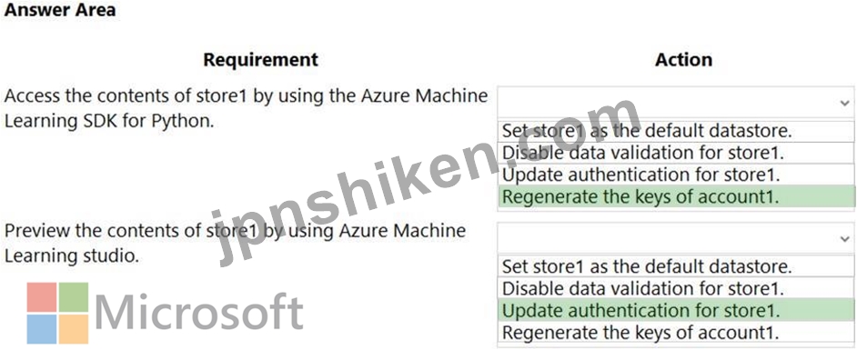Select 'Set store1 as the default datastore' in first list
The image size is (857, 350).
[676, 131]
